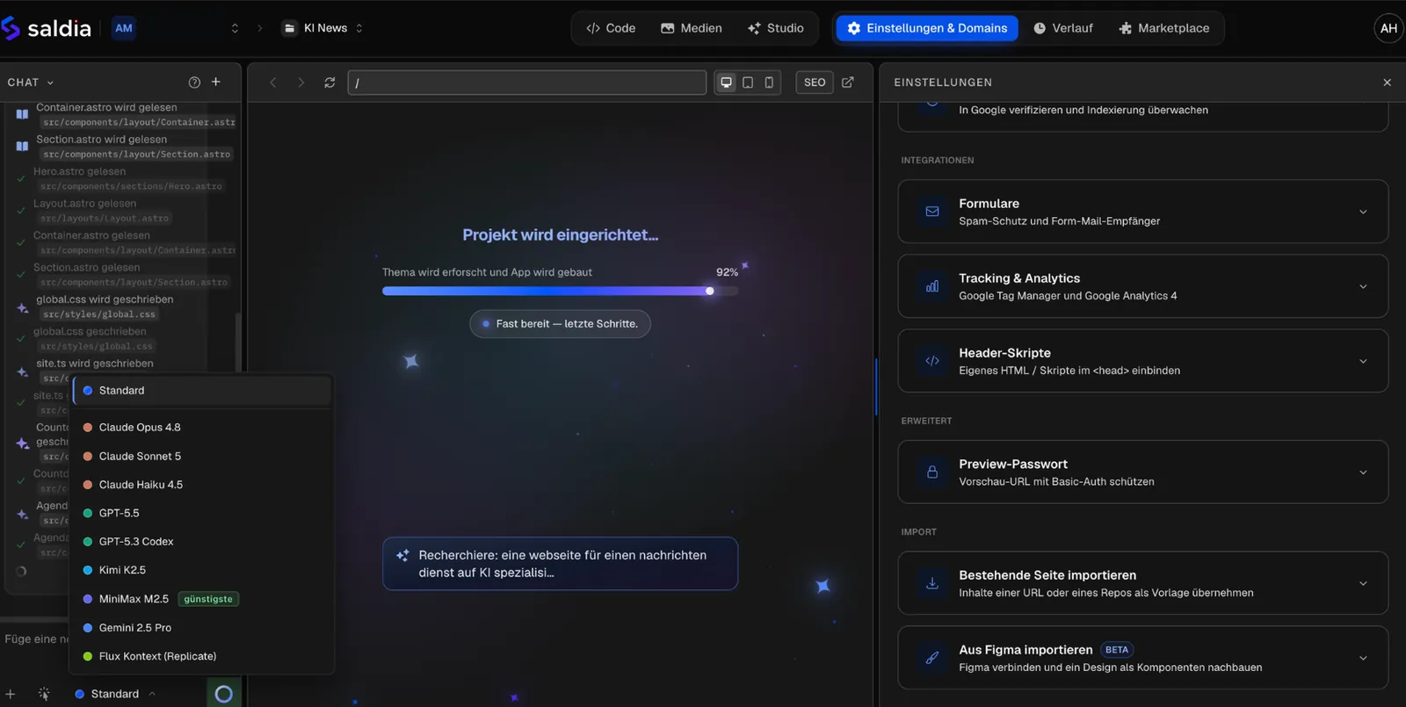Choose Flux Kontext (Replicate) model
Screen dimensions: 1406x707
coord(202,656)
